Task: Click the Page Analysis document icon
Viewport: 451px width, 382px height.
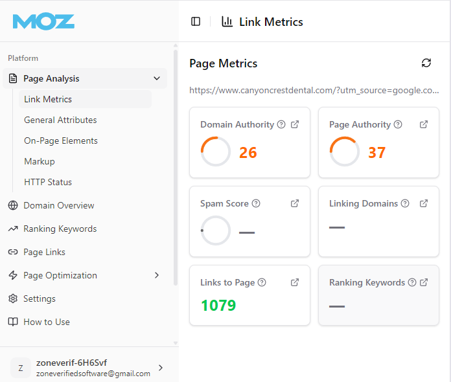Action: point(13,78)
